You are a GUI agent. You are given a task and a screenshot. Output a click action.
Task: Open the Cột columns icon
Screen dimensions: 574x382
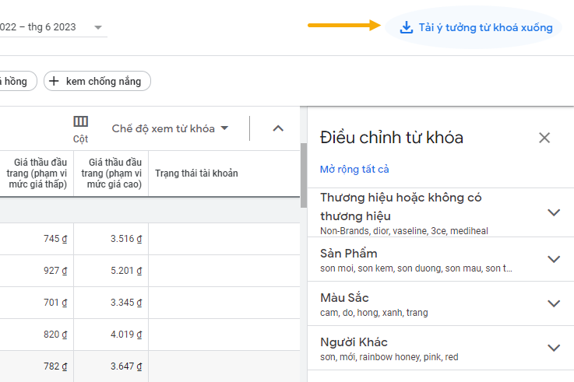81,122
